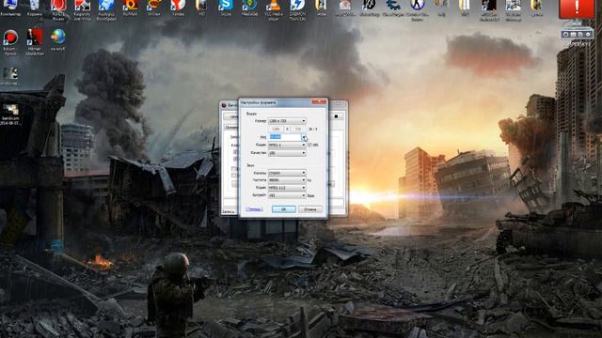Viewport: 602px width, 338px height.
Task: Click the stop square button in Bandicam window
Action: point(336,116)
